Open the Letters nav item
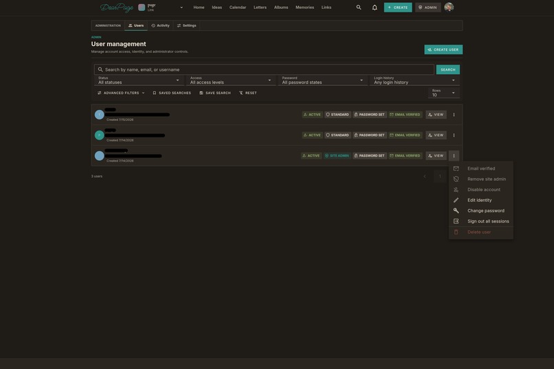The height and width of the screenshot is (369, 554). (260, 8)
